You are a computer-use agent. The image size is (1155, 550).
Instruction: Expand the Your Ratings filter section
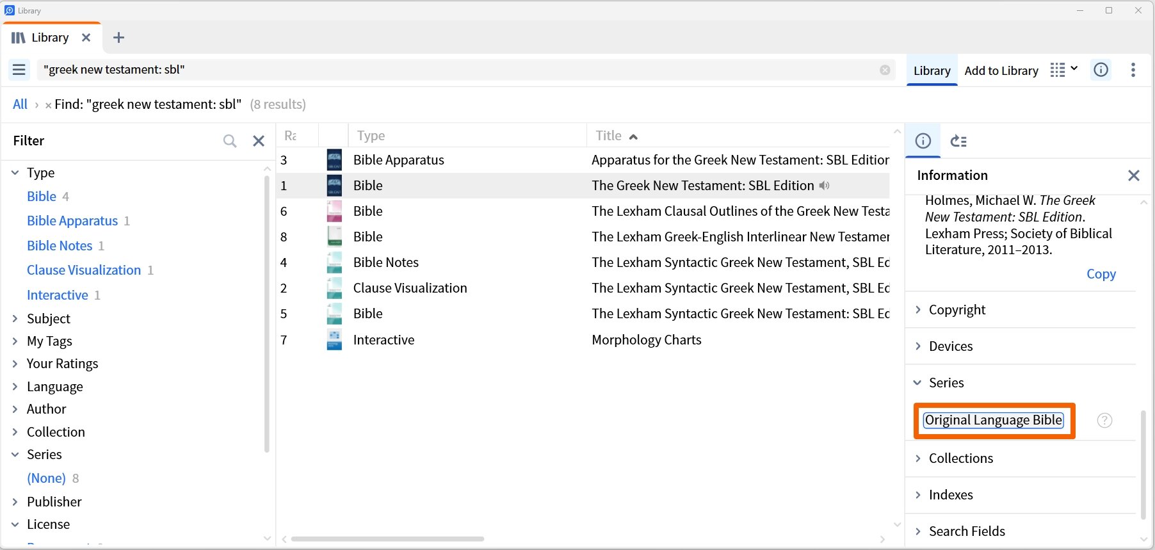point(15,364)
